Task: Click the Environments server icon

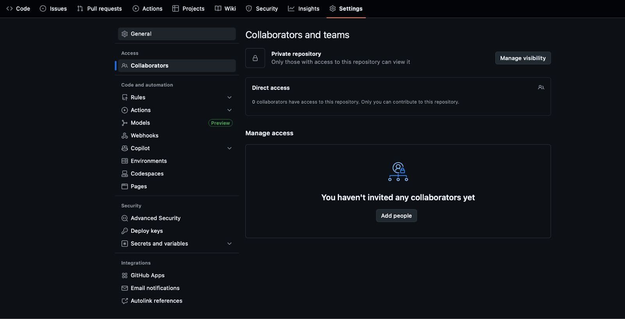Action: [125, 161]
